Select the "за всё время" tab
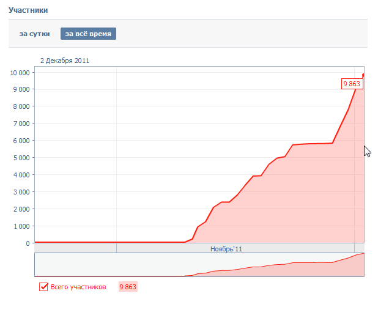The height and width of the screenshot is (318, 378). tap(88, 34)
